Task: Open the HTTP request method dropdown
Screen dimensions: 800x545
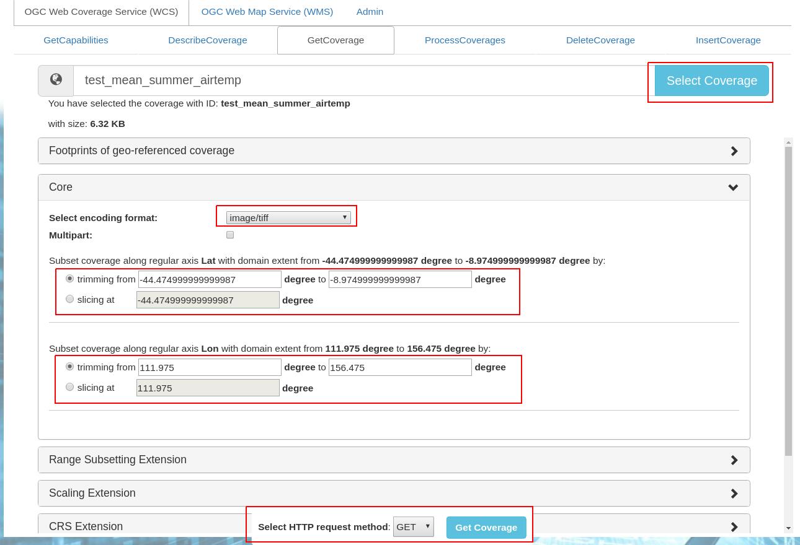Action: pos(413,527)
